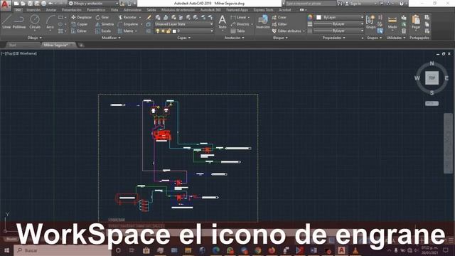Viewport: 455px width, 256px height.
Task: Expand the Bloque panel
Action: (280, 38)
